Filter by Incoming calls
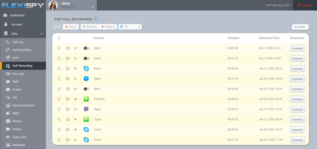 coord(90,27)
